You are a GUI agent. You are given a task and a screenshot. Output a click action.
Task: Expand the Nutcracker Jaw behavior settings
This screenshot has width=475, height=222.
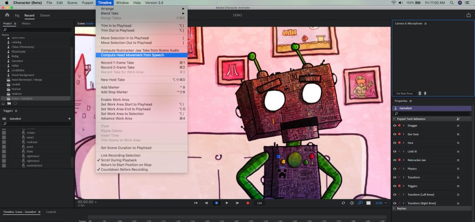[404, 160]
